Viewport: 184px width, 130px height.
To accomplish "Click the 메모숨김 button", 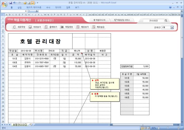I will 98,27.
